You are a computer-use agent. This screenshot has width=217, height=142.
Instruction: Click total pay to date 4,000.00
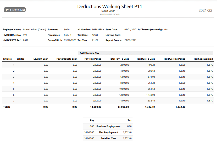coord(125,71)
